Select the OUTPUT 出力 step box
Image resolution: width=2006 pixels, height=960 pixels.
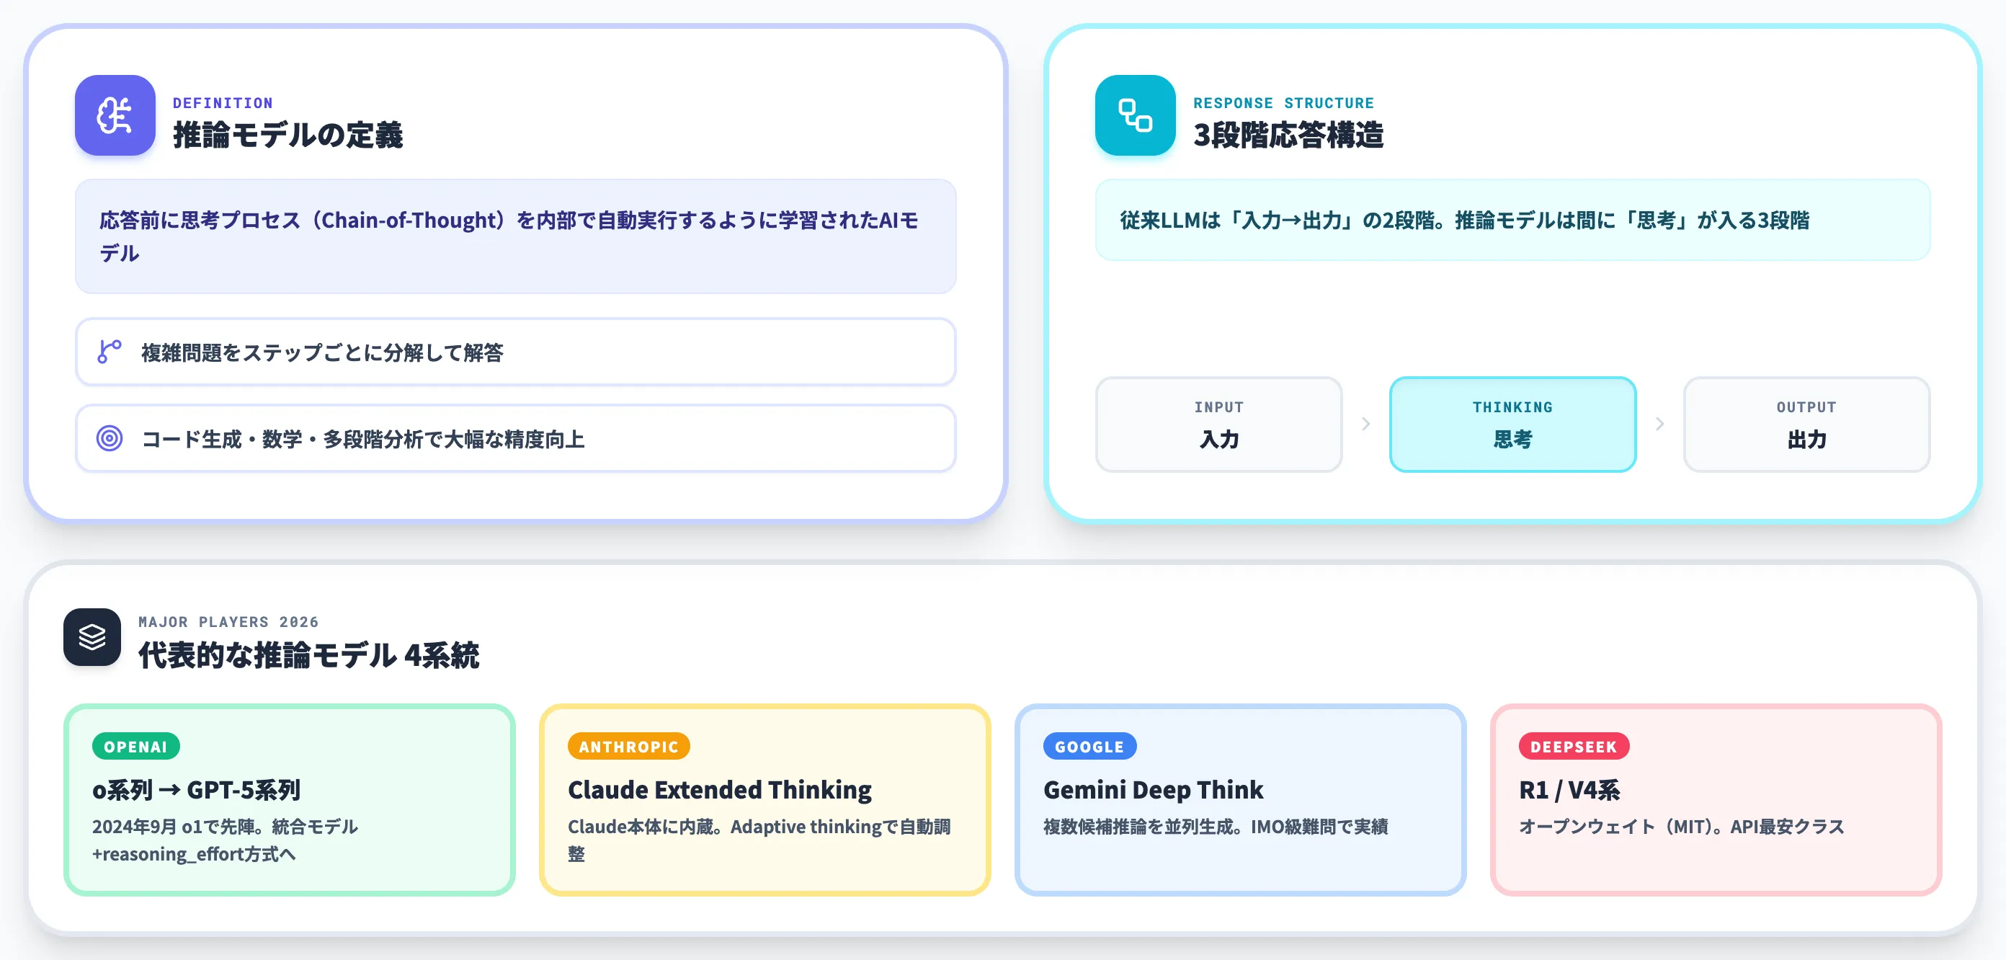[x=1806, y=425]
